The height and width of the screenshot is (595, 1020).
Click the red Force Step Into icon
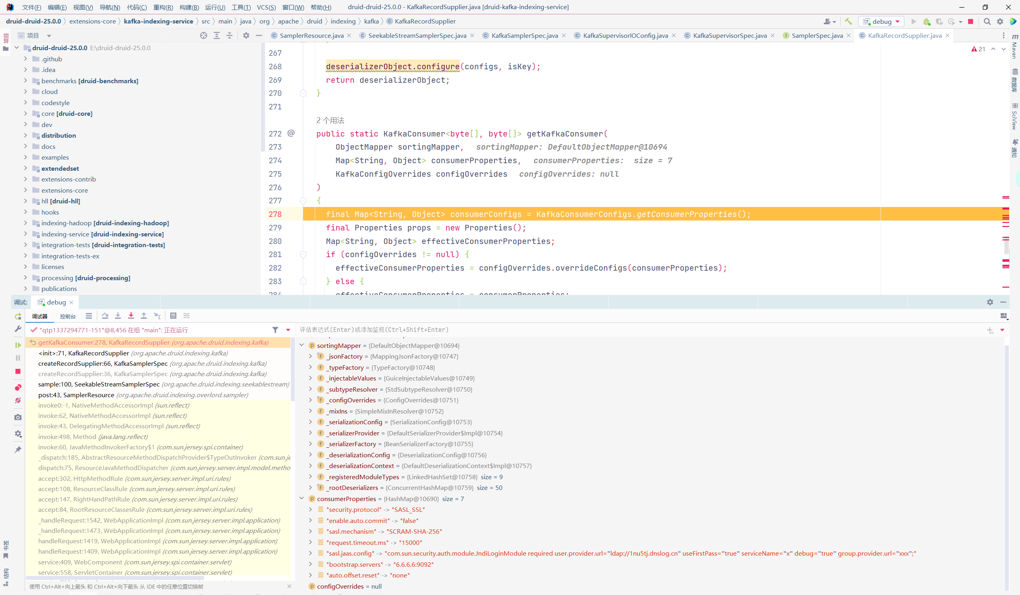pos(131,316)
